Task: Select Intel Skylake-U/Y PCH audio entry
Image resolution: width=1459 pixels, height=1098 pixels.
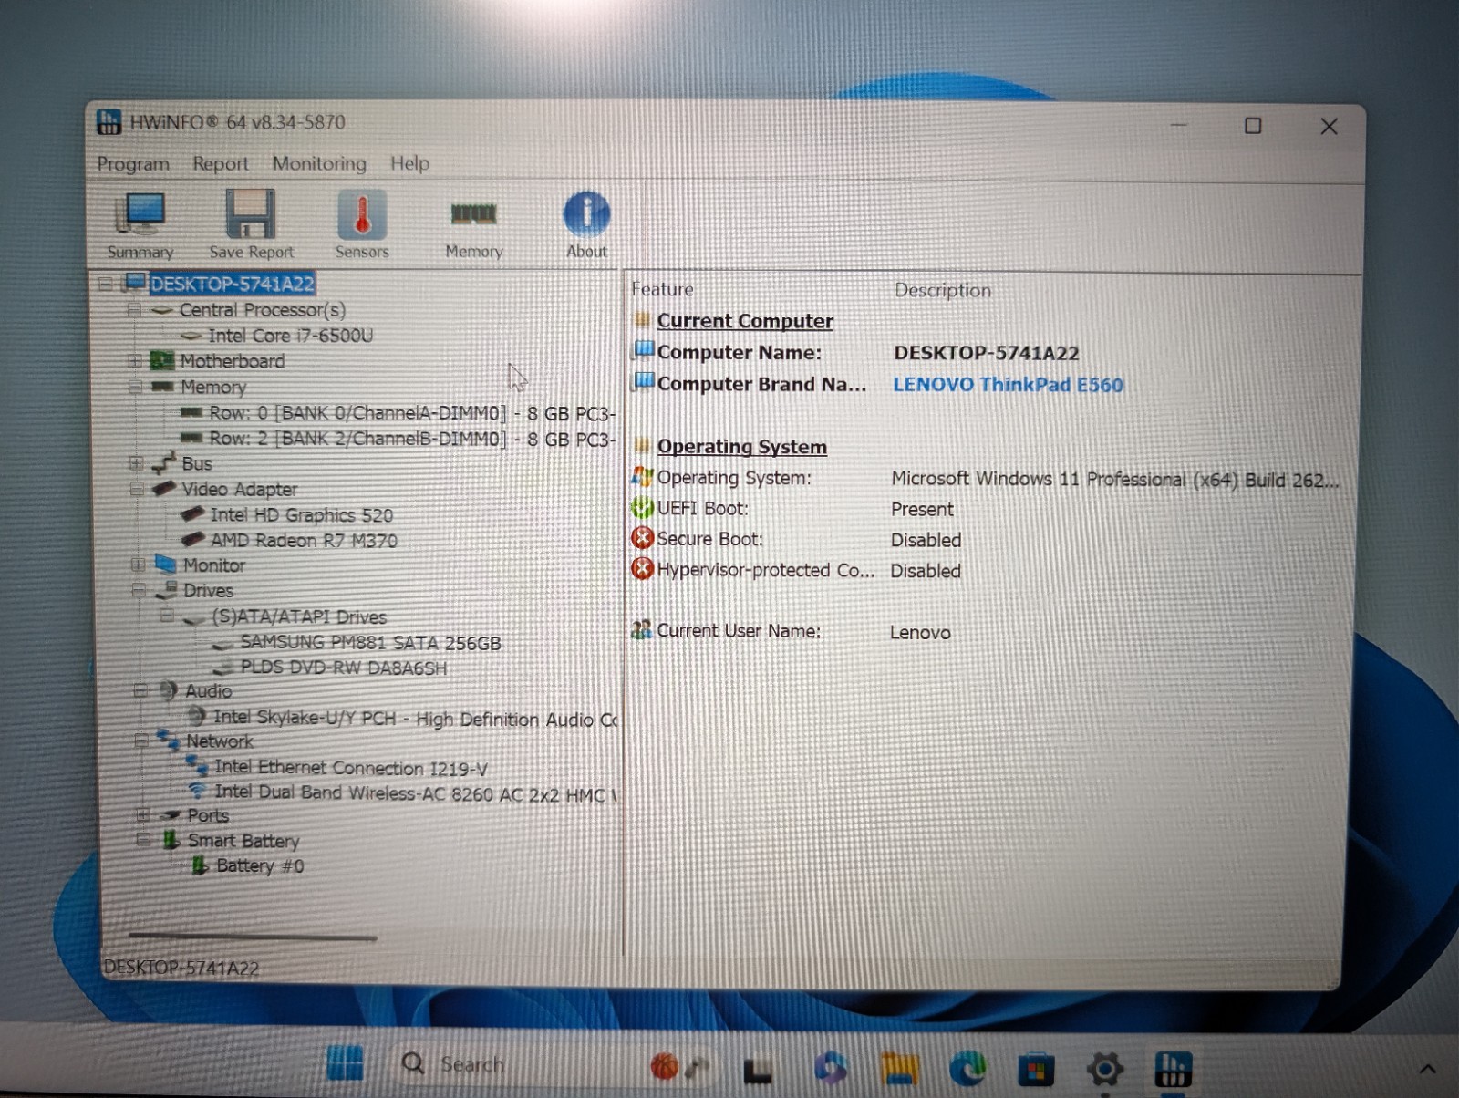Action: pos(415,719)
